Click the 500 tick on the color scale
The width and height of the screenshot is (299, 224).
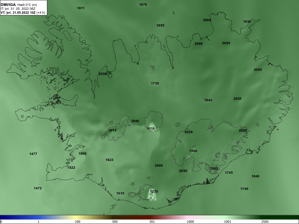(x=115, y=222)
